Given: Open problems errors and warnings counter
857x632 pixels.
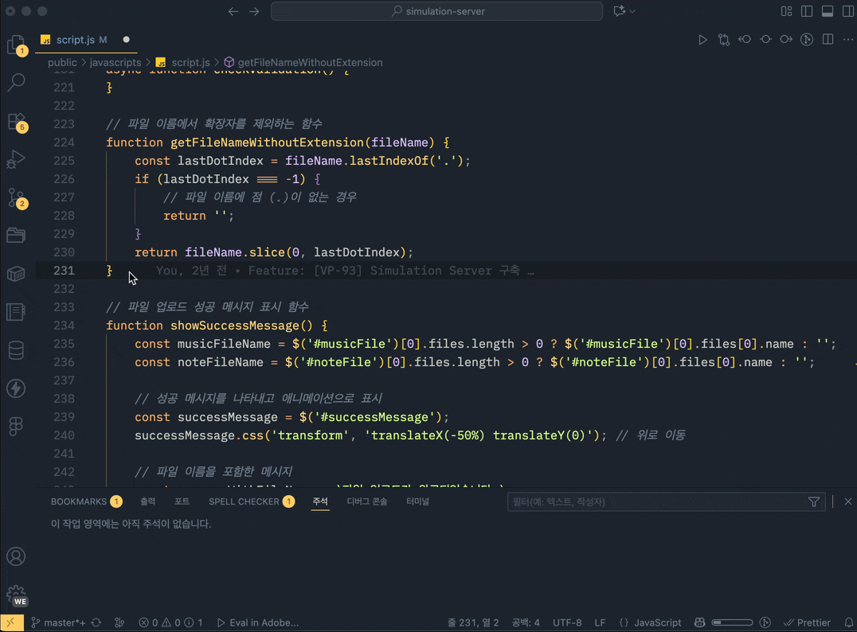Looking at the screenshot, I should click(x=170, y=622).
